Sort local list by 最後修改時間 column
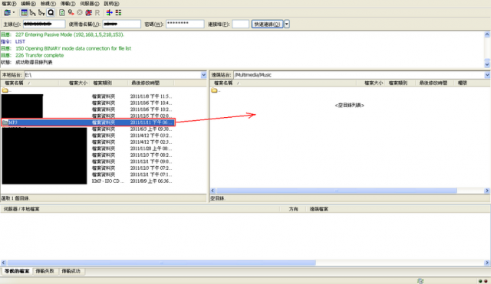 [150, 83]
